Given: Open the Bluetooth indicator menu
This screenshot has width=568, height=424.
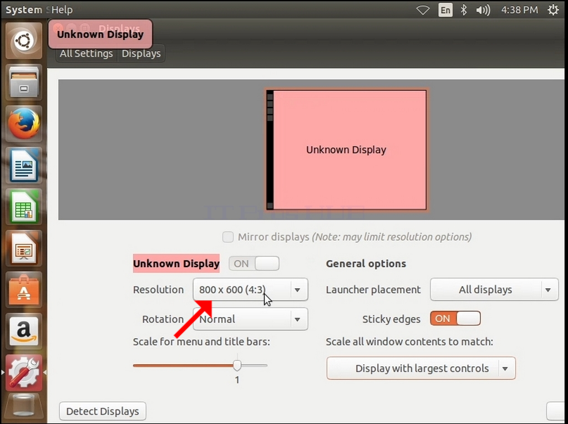Looking at the screenshot, I should pos(464,10).
